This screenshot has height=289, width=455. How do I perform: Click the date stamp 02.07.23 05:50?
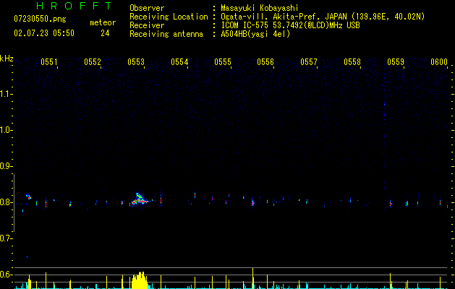point(44,33)
